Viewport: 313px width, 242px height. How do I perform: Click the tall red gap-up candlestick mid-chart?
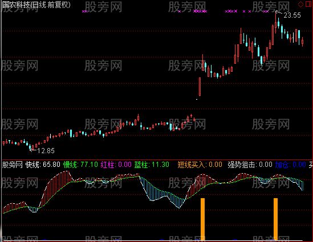tap(200, 87)
